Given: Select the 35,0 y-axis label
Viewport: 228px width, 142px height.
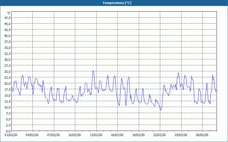Looking at the screenshot, I should coord(7,48).
